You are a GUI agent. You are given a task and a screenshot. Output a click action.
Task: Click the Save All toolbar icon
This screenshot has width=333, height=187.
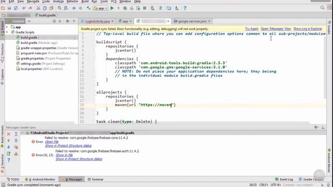[x=9, y=8]
